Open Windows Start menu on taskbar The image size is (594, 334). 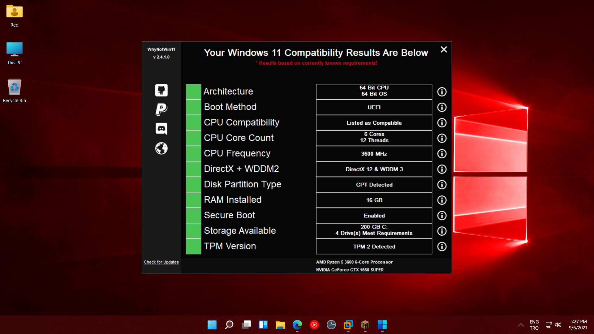(x=212, y=325)
